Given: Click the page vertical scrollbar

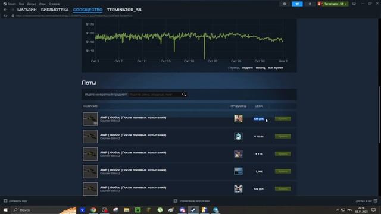Looking at the screenshot, I should pyautogui.click(x=380, y=115).
